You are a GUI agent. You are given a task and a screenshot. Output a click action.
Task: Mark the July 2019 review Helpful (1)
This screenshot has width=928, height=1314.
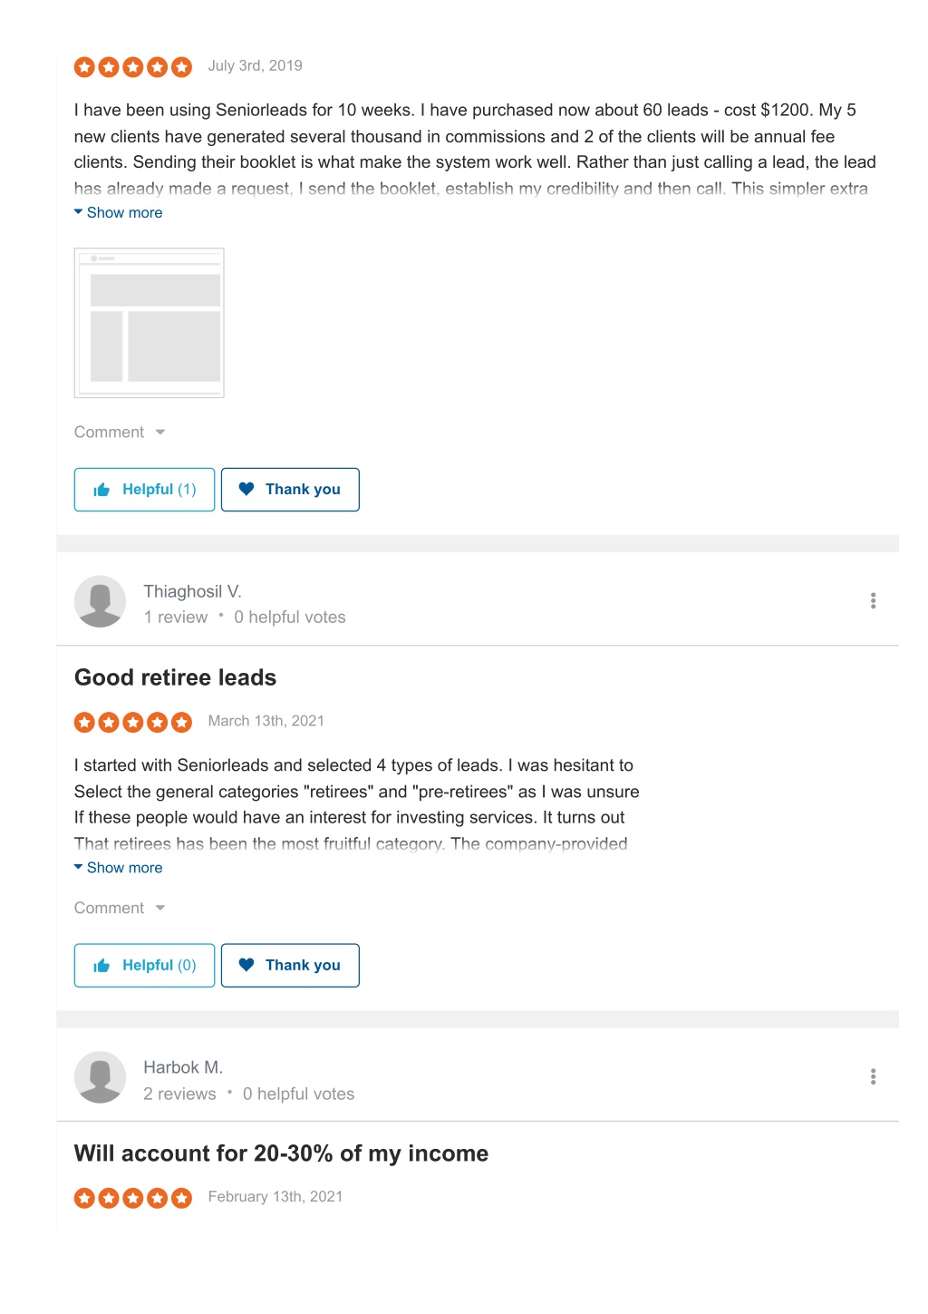pyautogui.click(x=144, y=490)
